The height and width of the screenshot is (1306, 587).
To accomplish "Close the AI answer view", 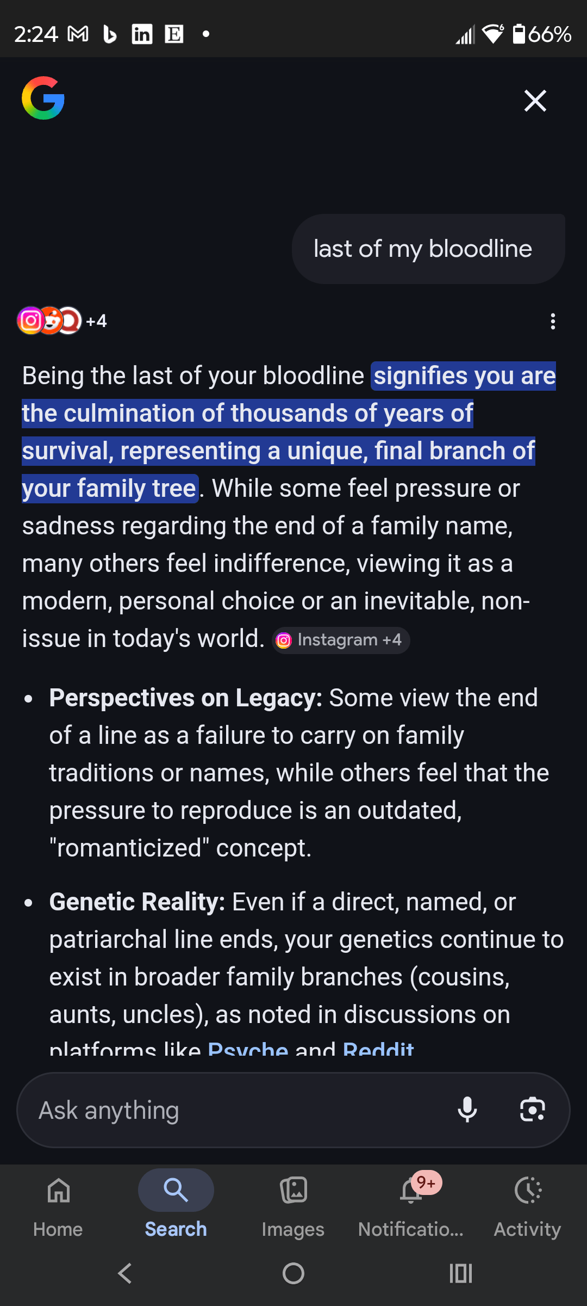I will coord(535,101).
